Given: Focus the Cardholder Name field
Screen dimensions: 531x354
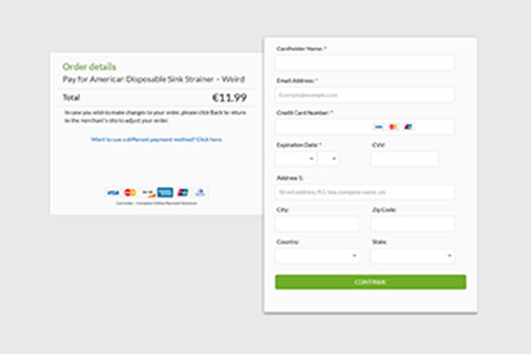Looking at the screenshot, I should point(365,63).
